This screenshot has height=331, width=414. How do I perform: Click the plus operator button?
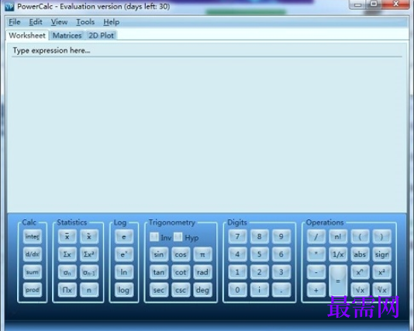click(316, 290)
